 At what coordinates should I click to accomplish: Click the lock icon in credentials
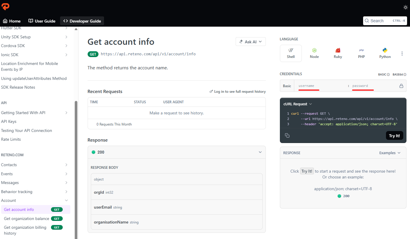(x=401, y=86)
